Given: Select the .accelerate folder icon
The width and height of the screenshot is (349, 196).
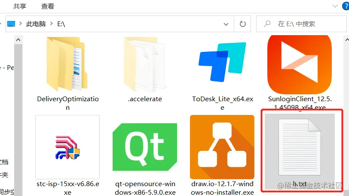Looking at the screenshot, I should coord(145,64).
